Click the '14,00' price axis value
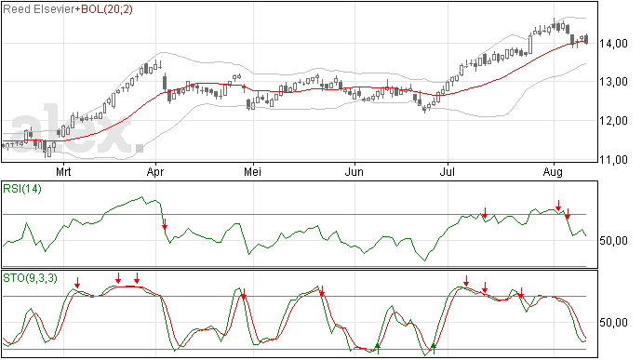642x360 pixels. click(x=613, y=43)
